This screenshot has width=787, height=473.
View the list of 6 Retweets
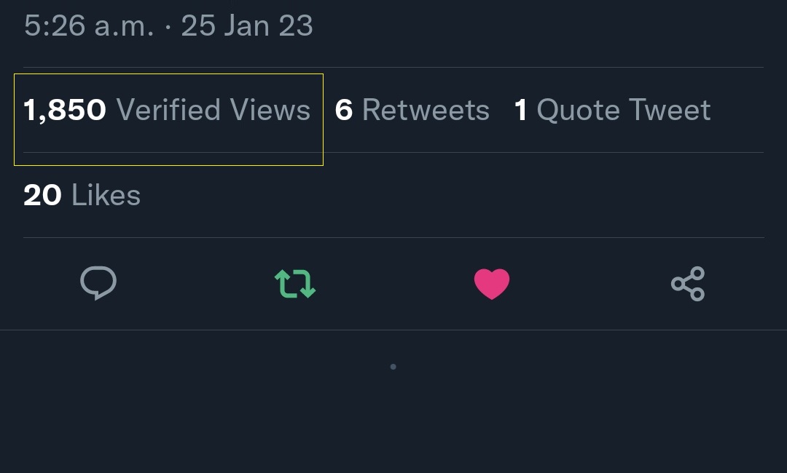coord(412,111)
